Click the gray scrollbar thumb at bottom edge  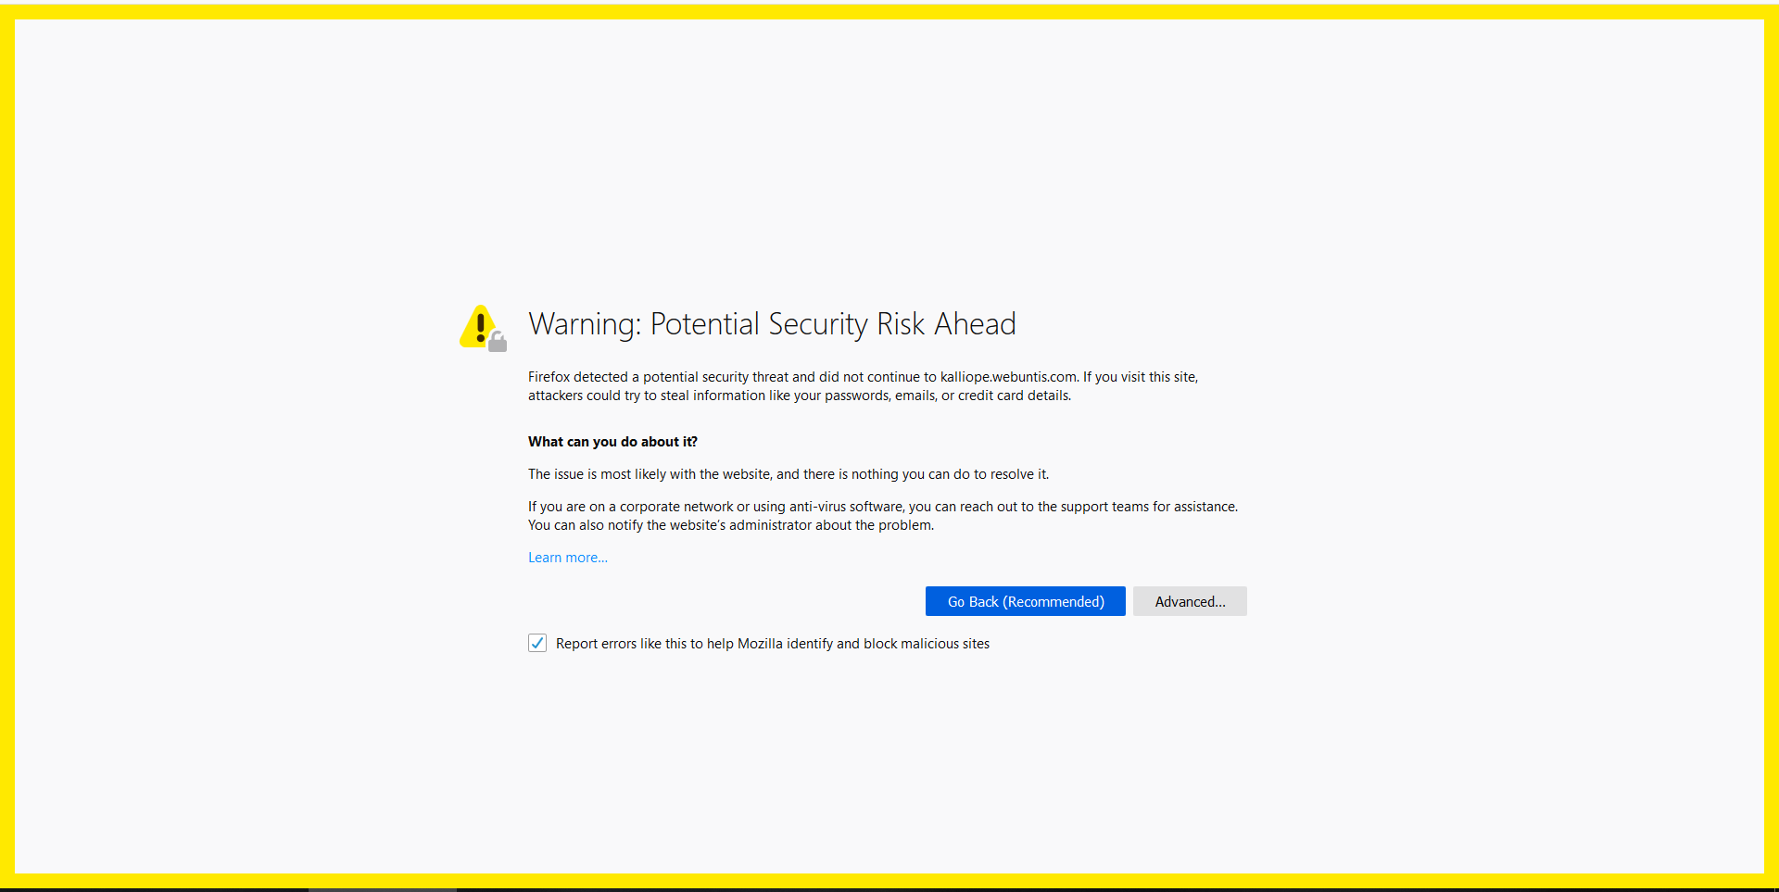click(x=382, y=889)
